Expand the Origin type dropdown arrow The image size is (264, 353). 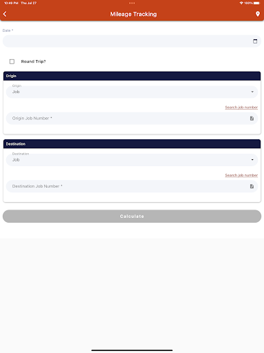(252, 92)
